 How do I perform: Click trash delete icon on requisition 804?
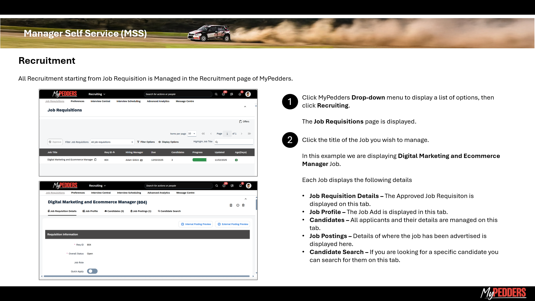click(243, 205)
